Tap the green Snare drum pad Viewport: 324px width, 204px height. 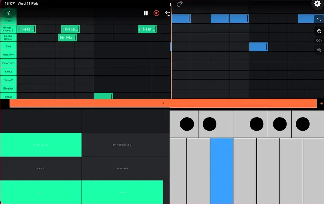pyautogui.click(x=122, y=192)
